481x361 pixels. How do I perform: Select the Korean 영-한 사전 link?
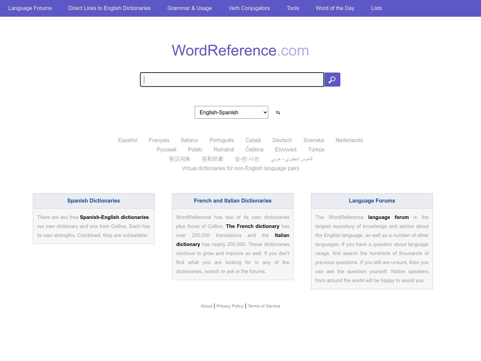tap(247, 159)
